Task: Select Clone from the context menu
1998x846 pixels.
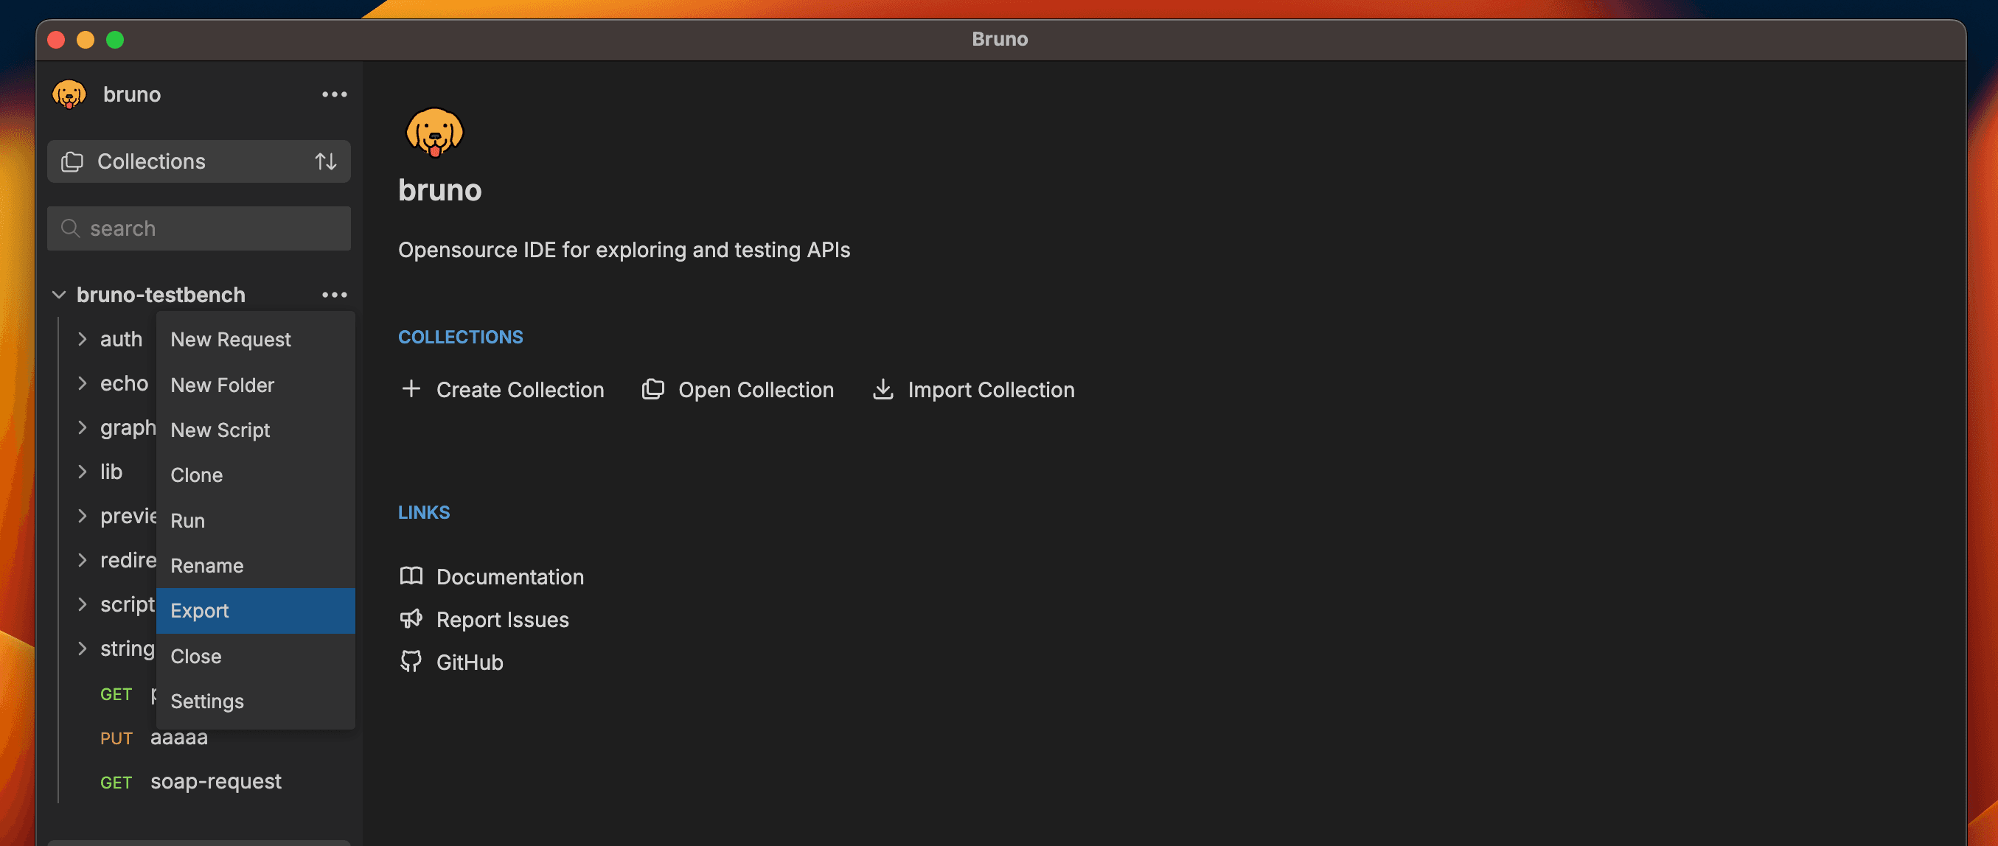Action: (x=196, y=474)
